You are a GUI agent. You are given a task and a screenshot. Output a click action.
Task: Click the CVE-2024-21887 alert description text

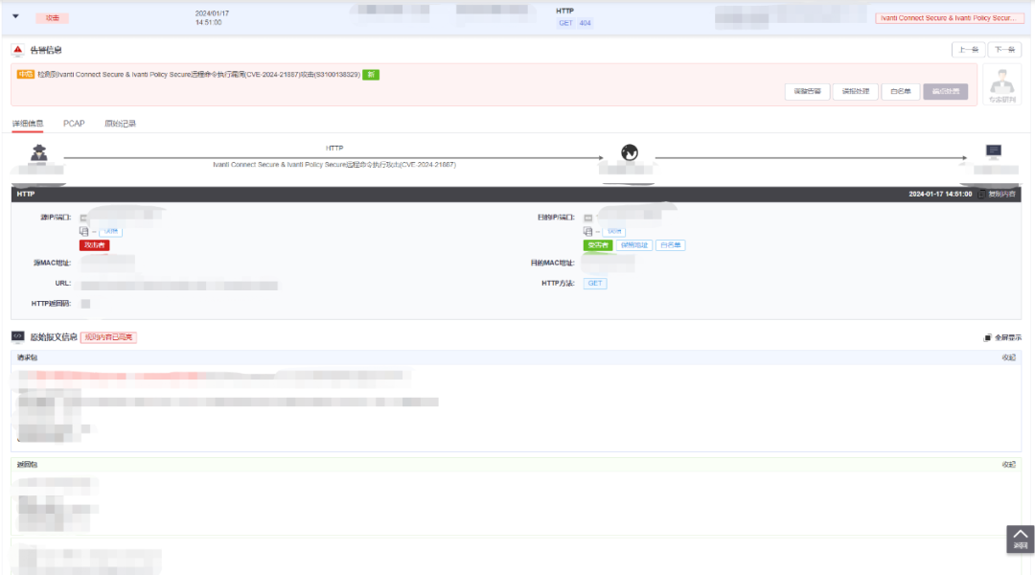point(198,75)
